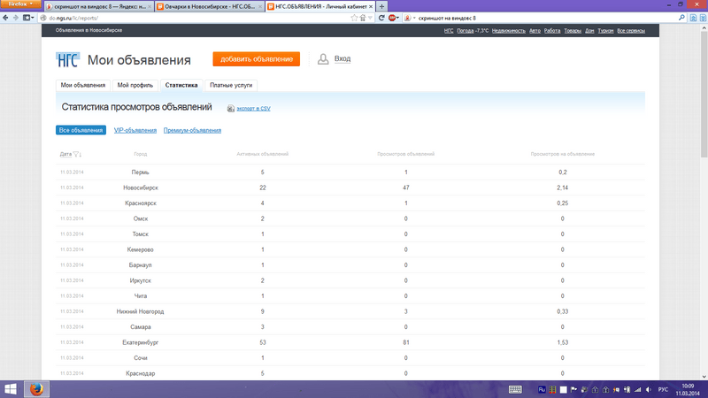Click Нижний Новгород in the table
708x398 pixels.
(x=140, y=311)
